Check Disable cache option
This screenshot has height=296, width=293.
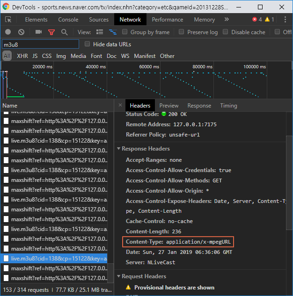(x=225, y=32)
